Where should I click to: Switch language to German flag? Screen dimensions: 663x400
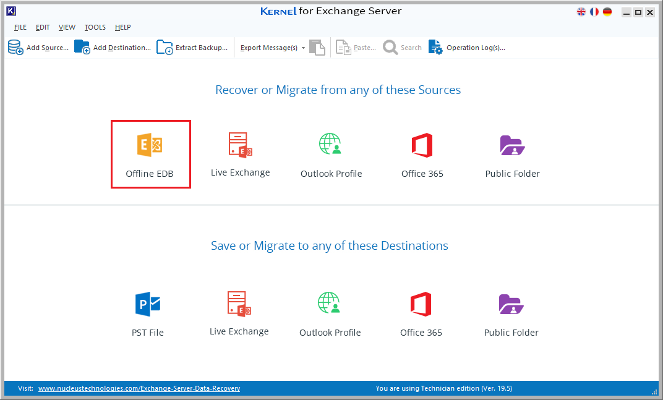click(x=607, y=12)
